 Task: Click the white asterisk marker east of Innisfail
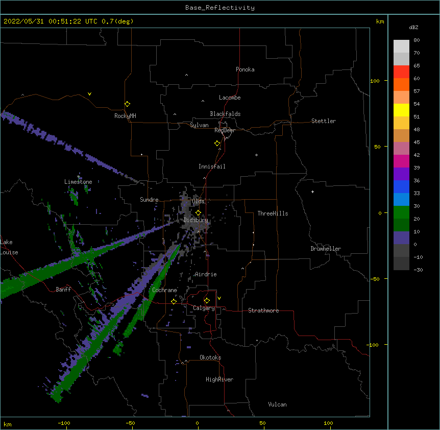(256, 155)
